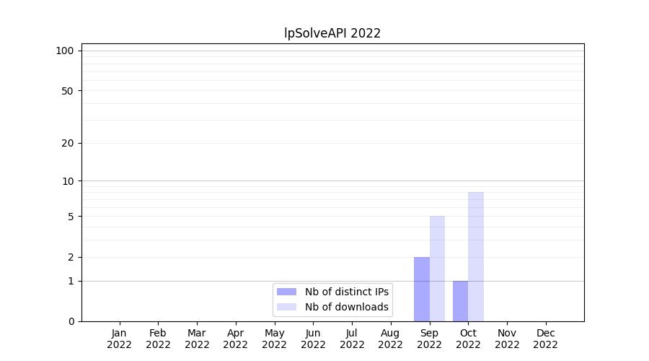
Task: Click the September downloads bar
Action: [437, 269]
